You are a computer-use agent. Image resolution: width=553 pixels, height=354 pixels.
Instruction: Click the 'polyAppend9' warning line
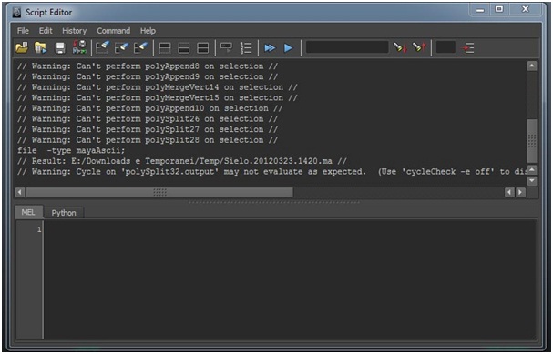tap(148, 76)
